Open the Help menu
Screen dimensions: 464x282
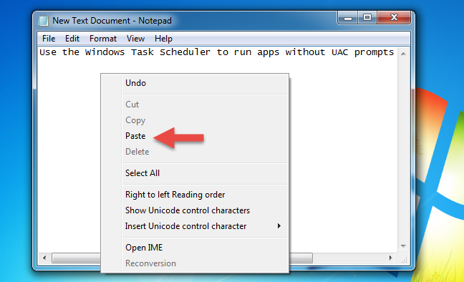(163, 39)
